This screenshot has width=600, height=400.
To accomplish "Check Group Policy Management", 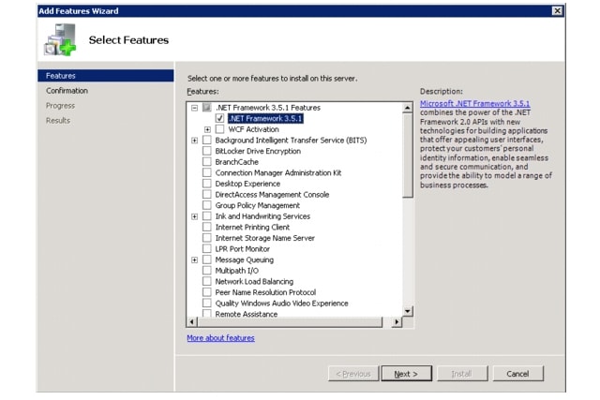I will tap(206, 205).
